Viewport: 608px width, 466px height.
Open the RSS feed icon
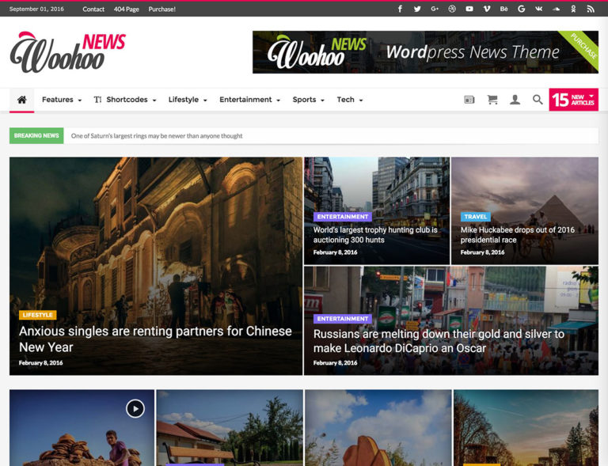point(591,9)
